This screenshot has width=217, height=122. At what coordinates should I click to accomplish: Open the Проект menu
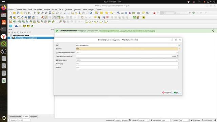11,9
